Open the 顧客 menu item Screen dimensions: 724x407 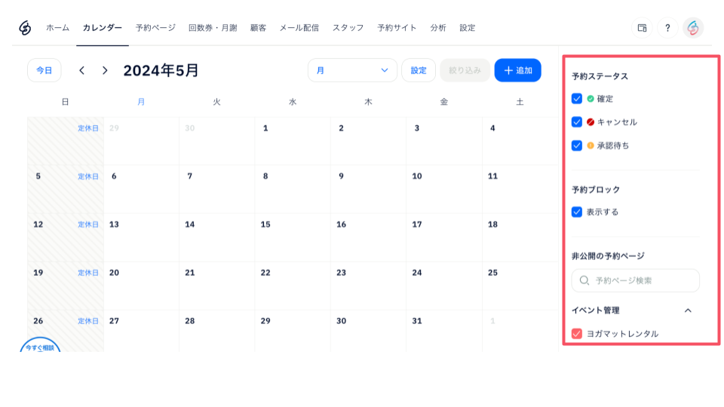(258, 28)
